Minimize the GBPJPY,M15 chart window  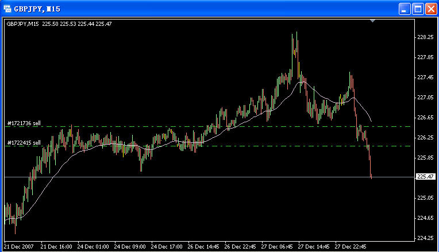(405, 9)
